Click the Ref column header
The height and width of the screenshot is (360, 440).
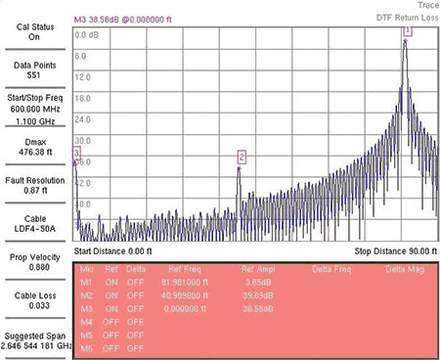coord(111,269)
